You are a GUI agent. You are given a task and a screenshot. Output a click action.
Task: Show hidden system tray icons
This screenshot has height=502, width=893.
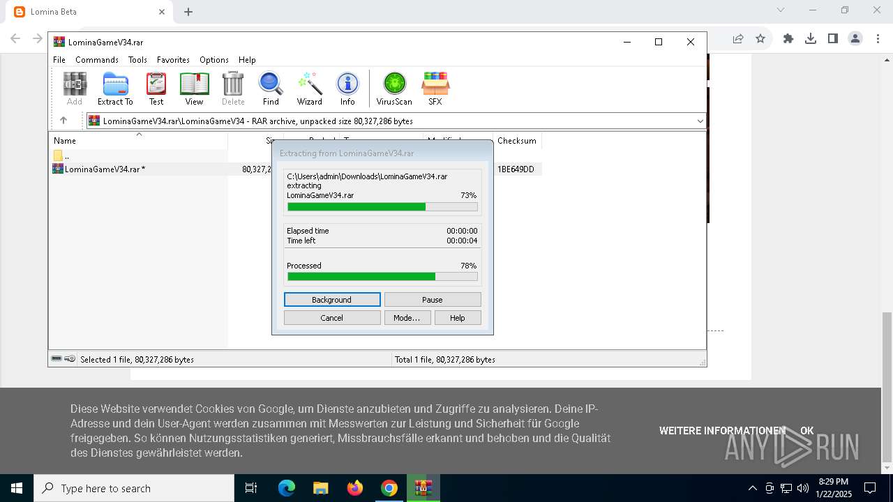tap(752, 488)
